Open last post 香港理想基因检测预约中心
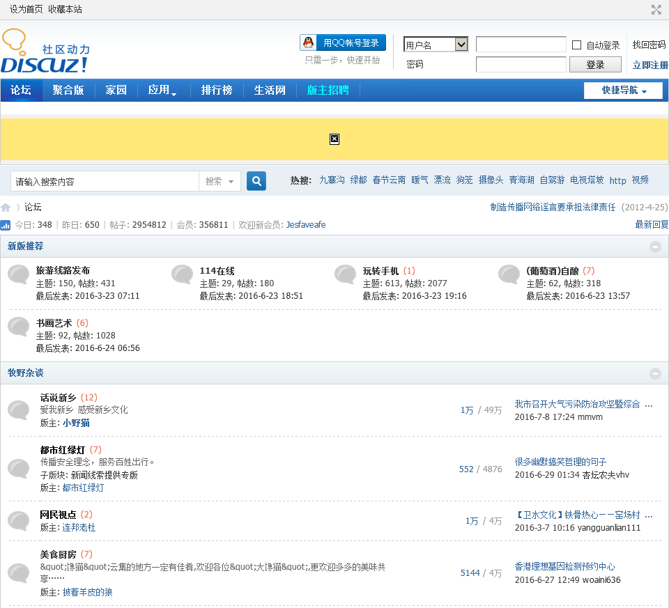 565,567
